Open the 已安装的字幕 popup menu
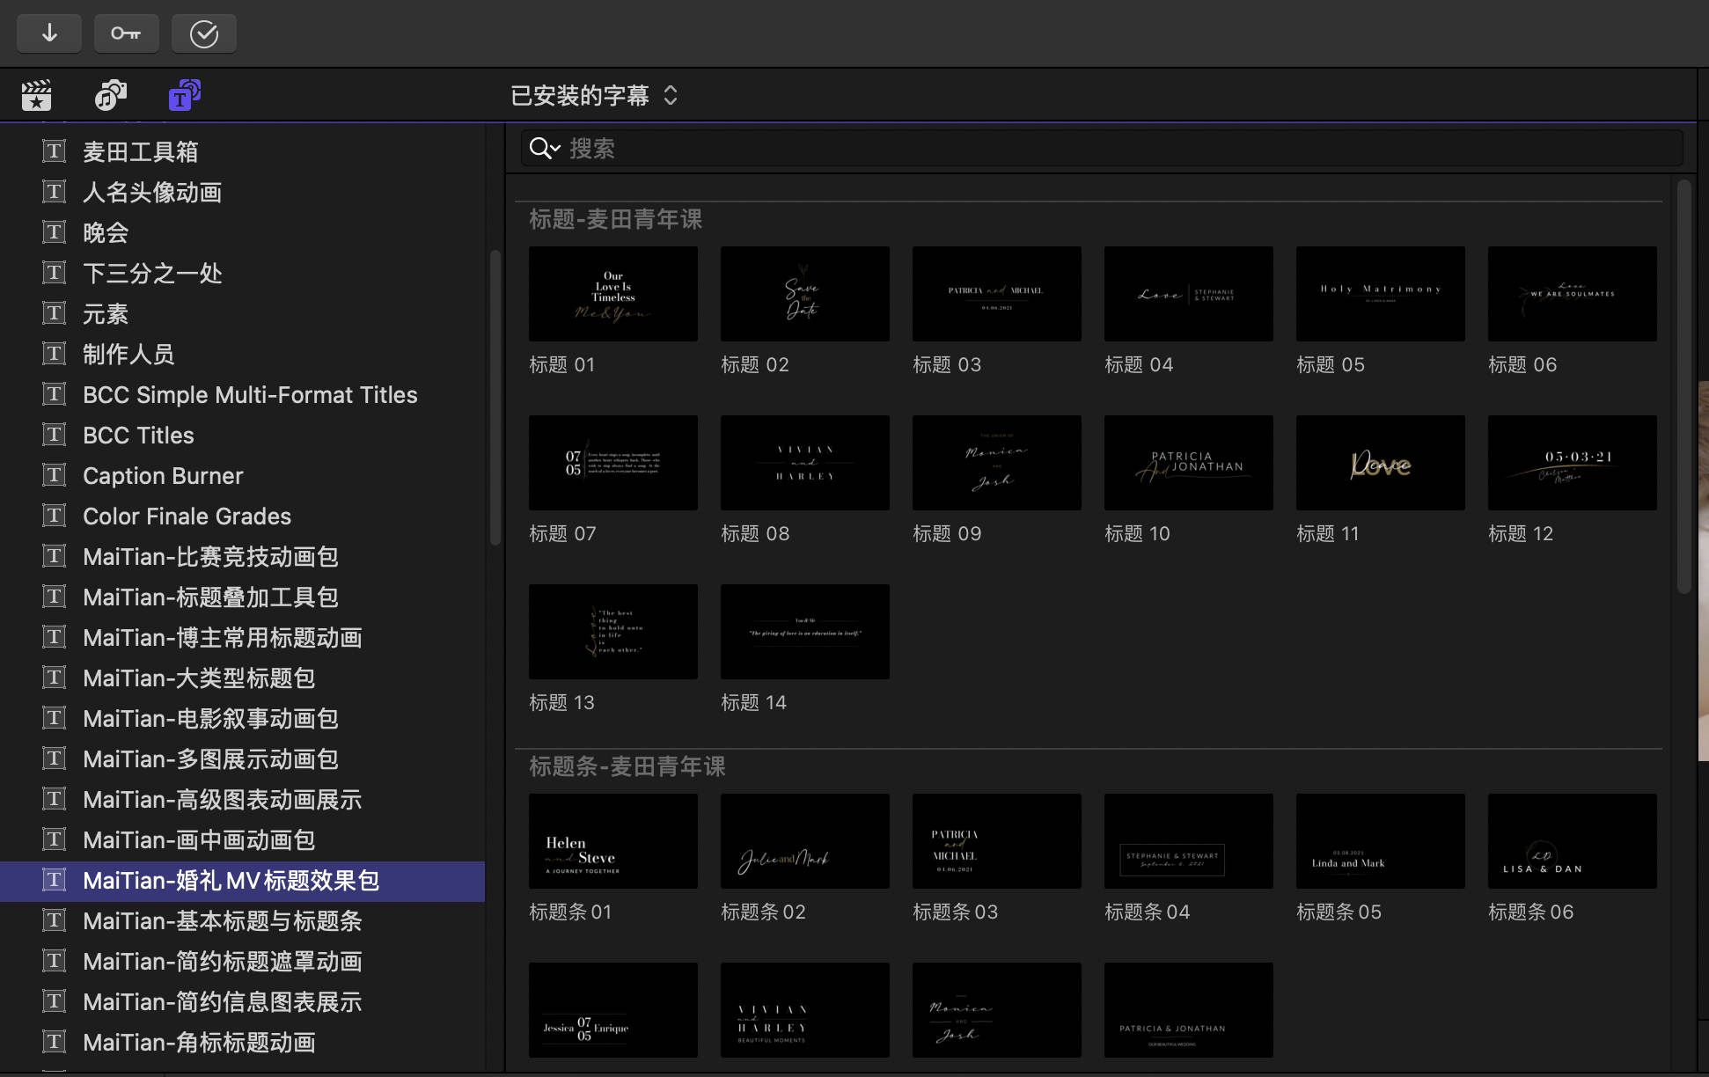The image size is (1709, 1077). pos(594,95)
